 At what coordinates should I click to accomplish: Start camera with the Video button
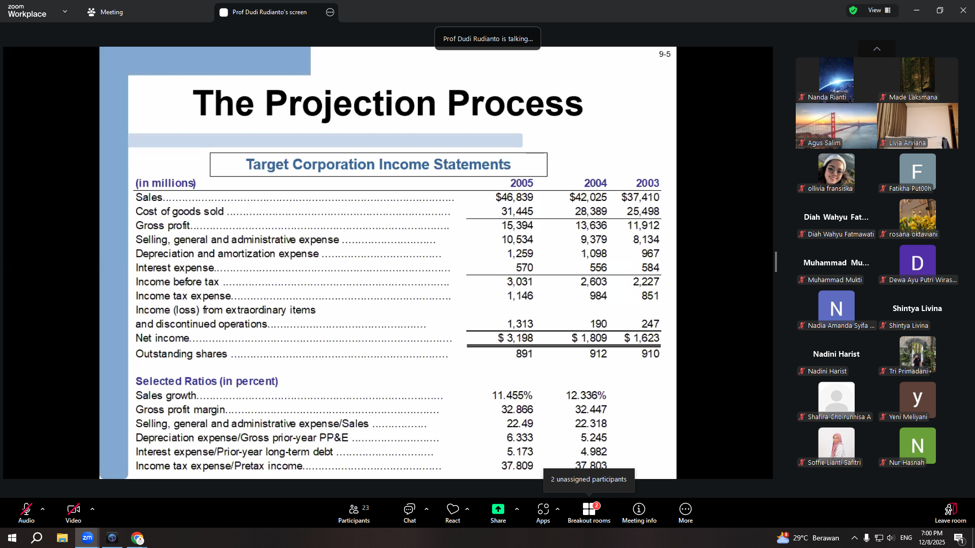pos(73,512)
